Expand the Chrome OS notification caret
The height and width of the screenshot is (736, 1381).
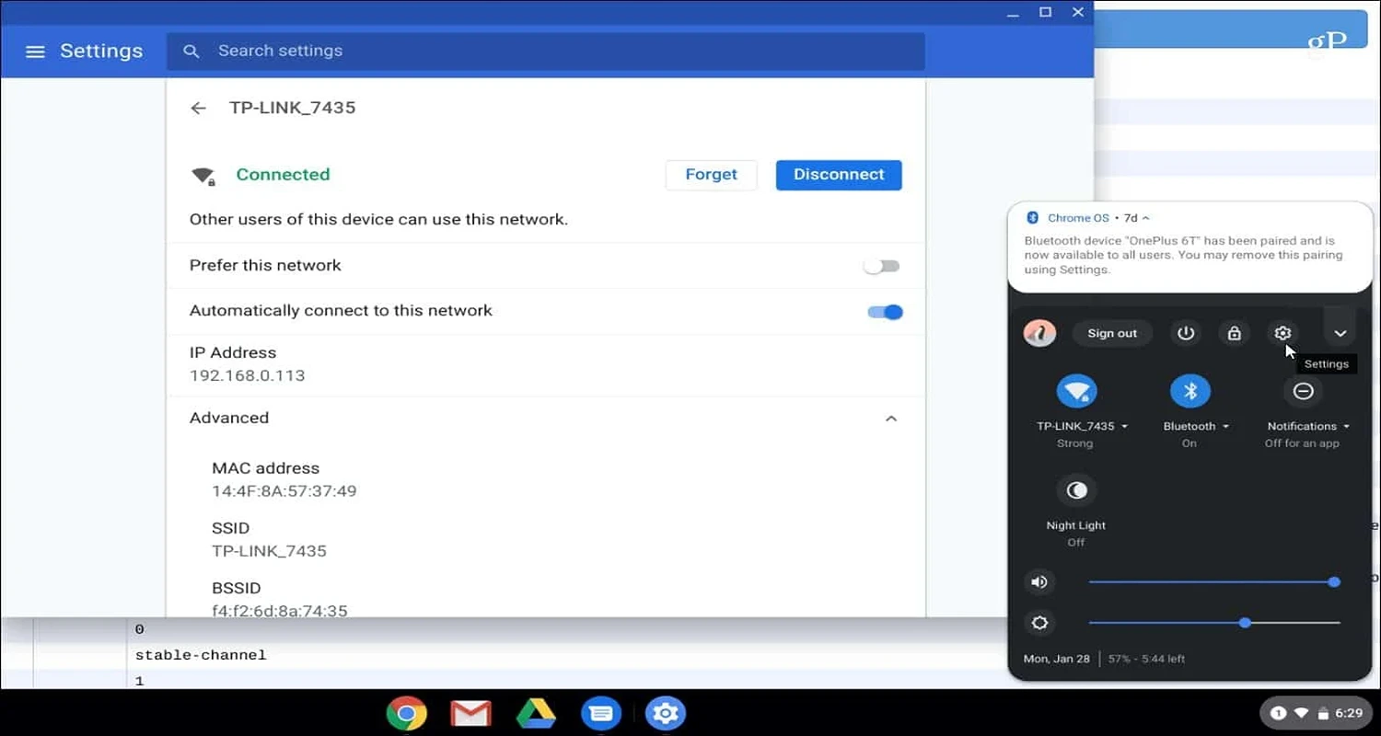[x=1145, y=218]
